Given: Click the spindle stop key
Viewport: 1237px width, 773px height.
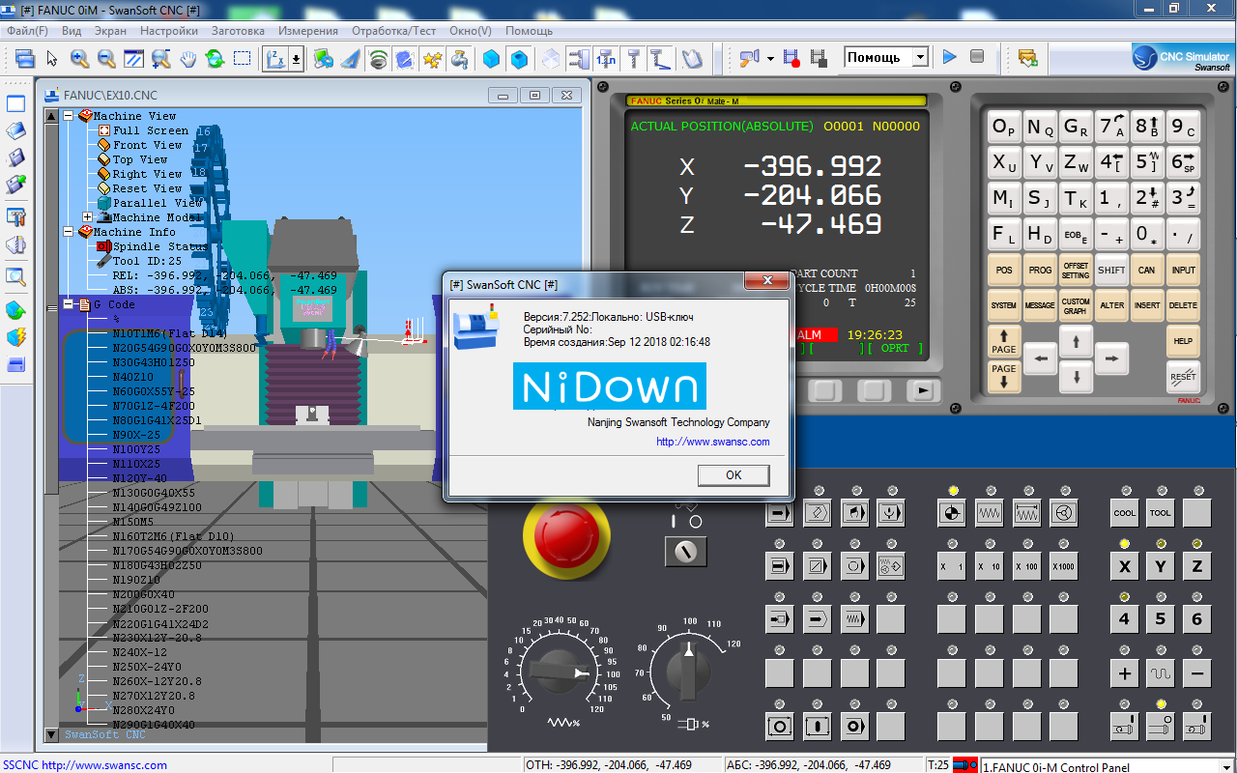Looking at the screenshot, I should tap(1160, 725).
